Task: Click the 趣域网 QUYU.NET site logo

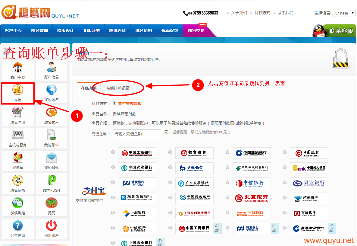Action: (x=40, y=12)
